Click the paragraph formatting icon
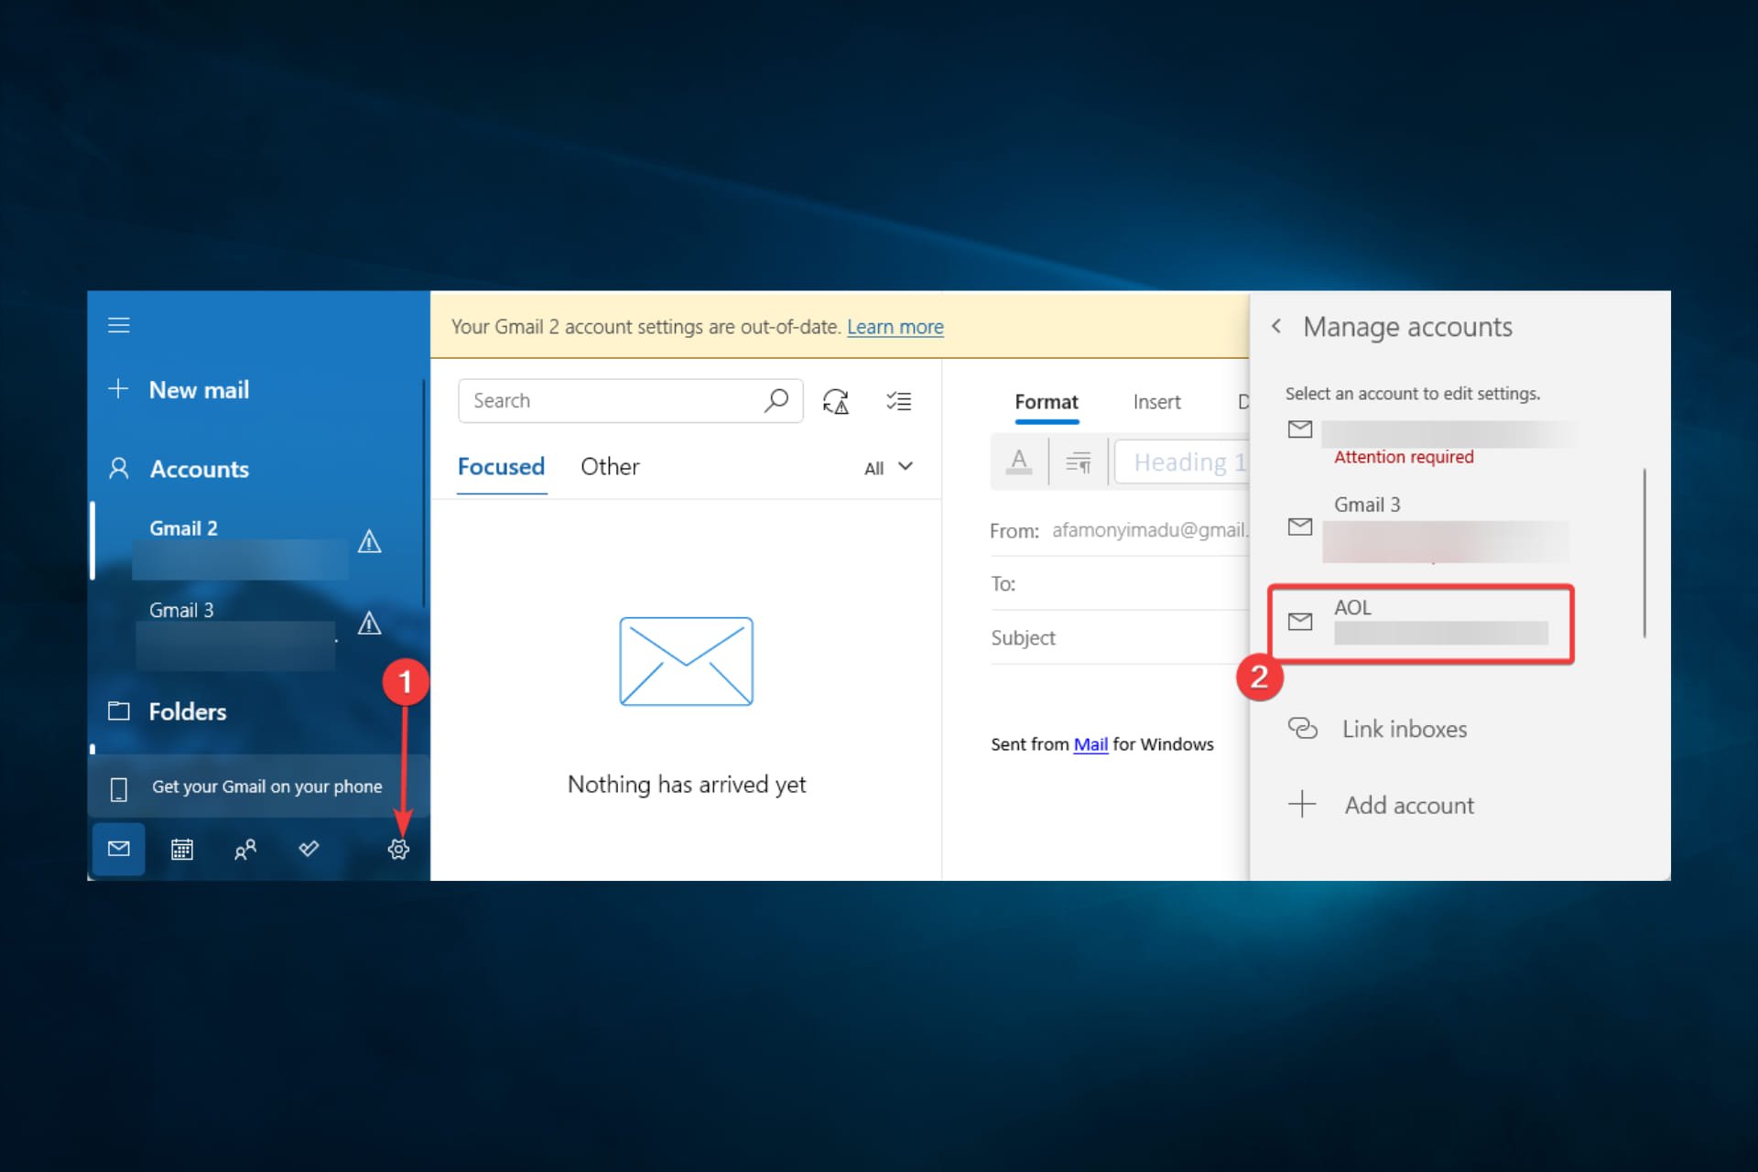 pyautogui.click(x=1079, y=462)
